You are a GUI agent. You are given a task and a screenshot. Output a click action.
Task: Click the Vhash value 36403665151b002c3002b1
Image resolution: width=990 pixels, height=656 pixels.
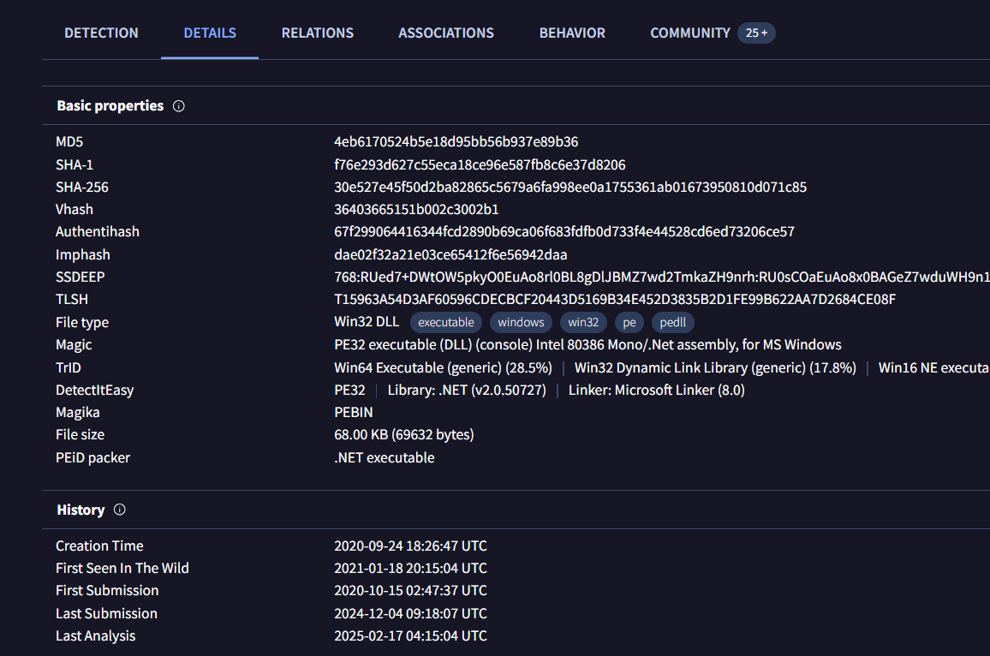[416, 210]
